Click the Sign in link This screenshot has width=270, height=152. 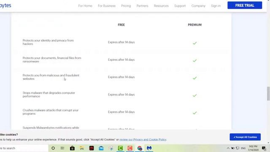[216, 5]
